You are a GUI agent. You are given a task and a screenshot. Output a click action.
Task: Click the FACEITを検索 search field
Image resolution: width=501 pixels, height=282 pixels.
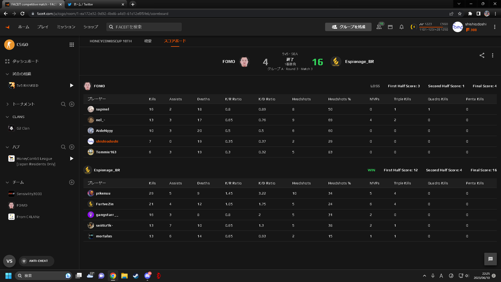[144, 27]
